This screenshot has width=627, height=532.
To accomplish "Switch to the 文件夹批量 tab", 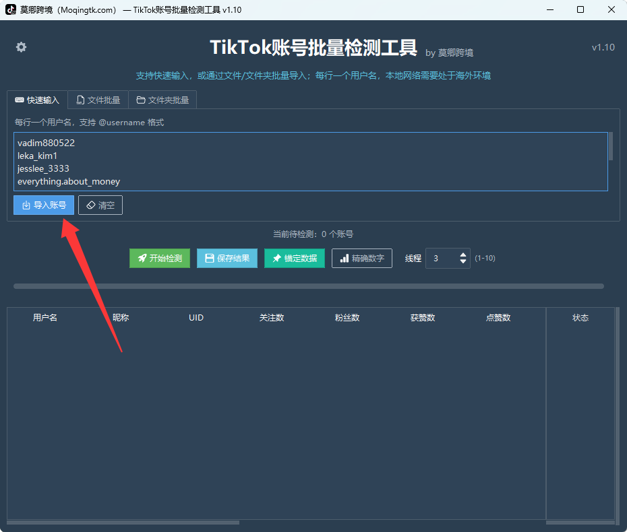I will (162, 100).
